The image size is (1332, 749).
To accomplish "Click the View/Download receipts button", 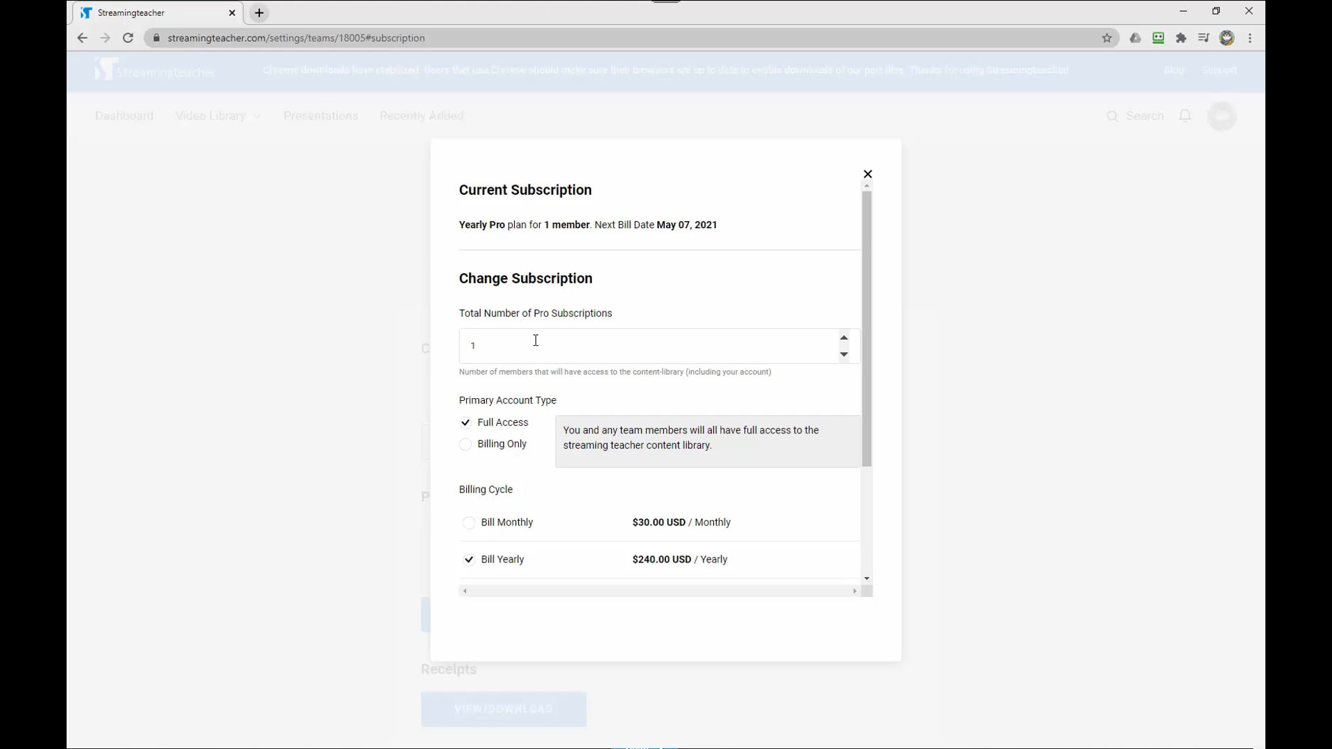I will [504, 709].
